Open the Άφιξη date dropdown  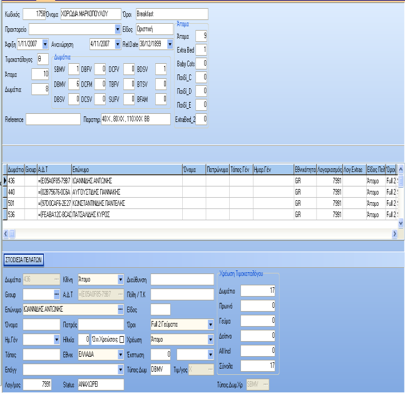pos(45,44)
